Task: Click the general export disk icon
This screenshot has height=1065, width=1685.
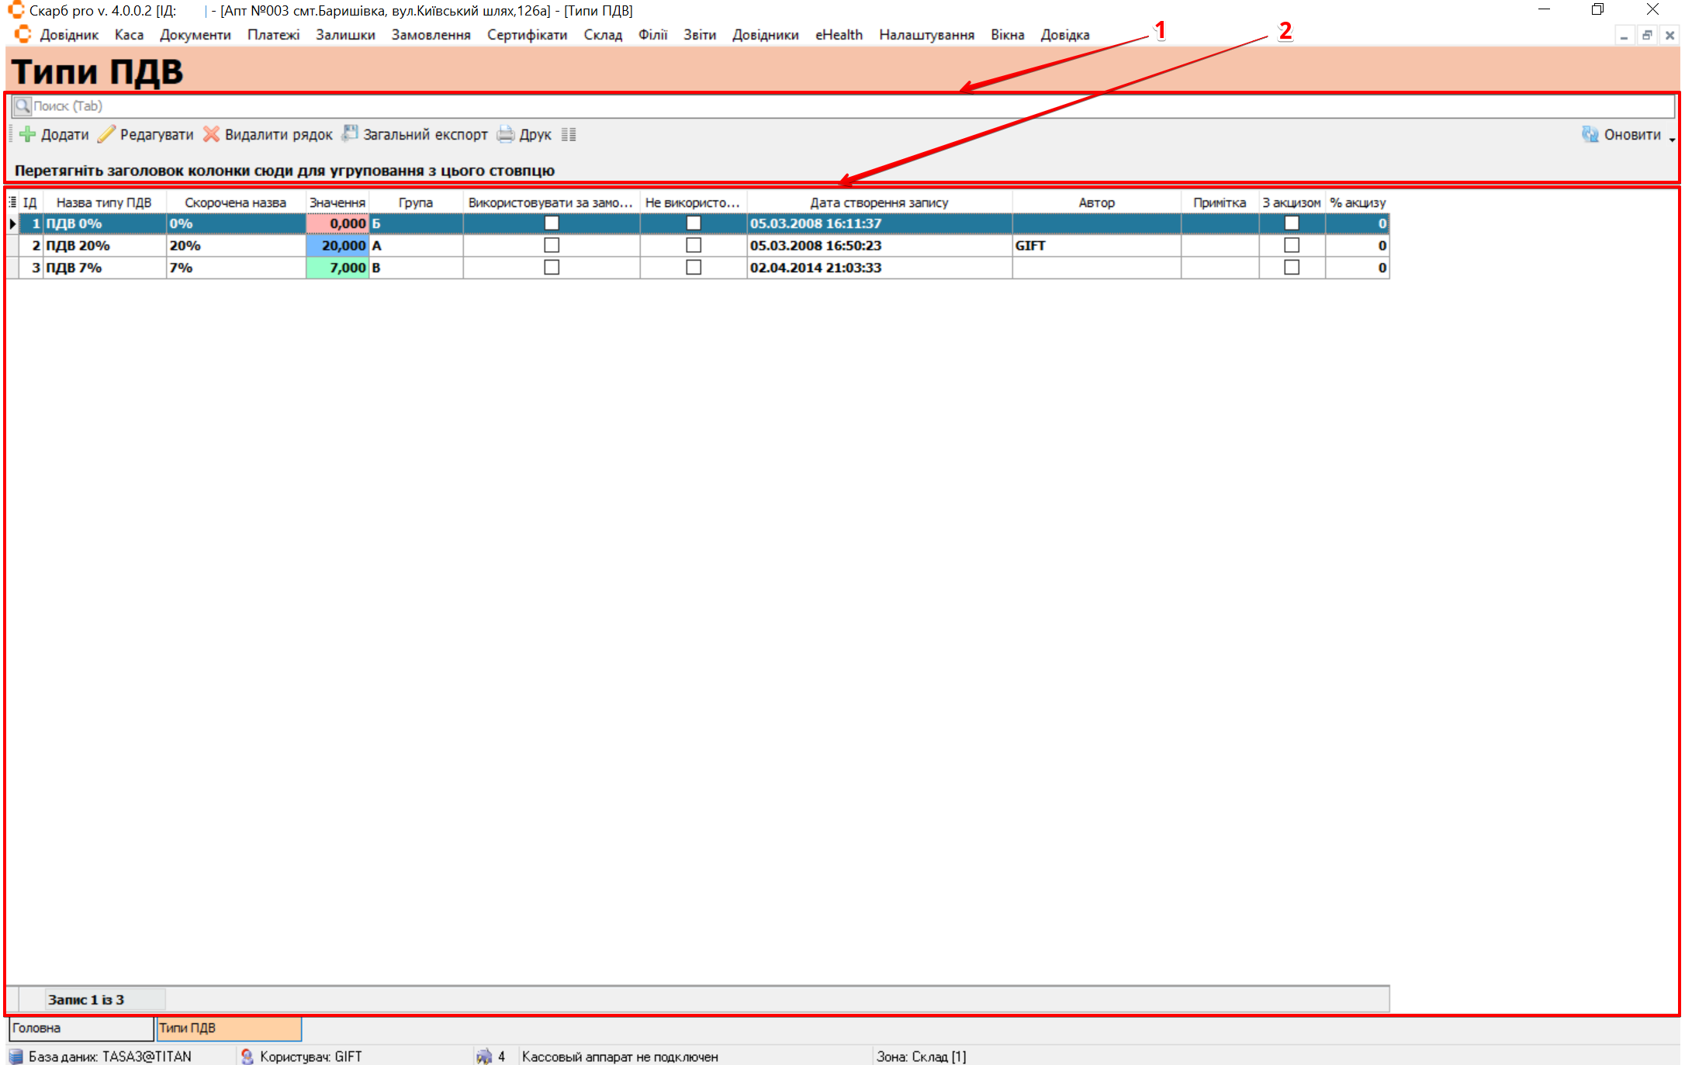Action: [x=350, y=133]
